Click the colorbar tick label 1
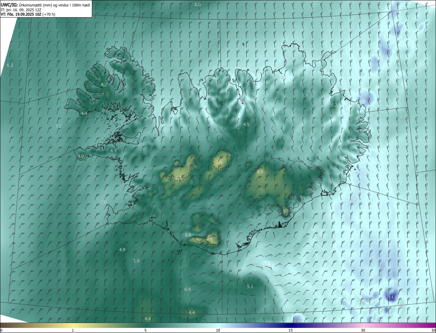 [x=73, y=330]
